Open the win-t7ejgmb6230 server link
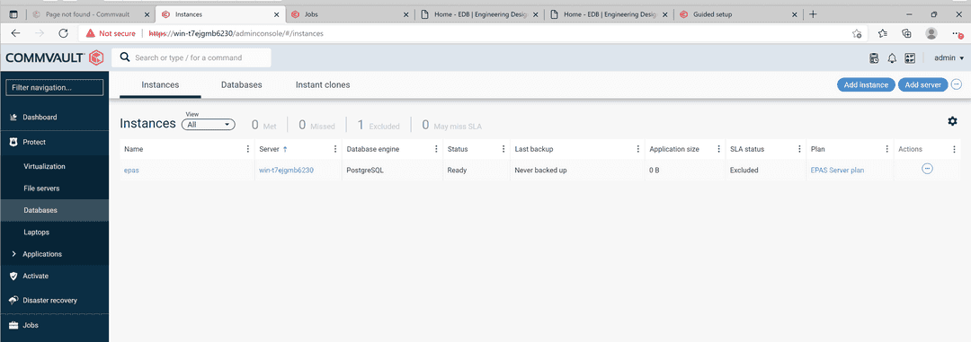 tap(286, 170)
